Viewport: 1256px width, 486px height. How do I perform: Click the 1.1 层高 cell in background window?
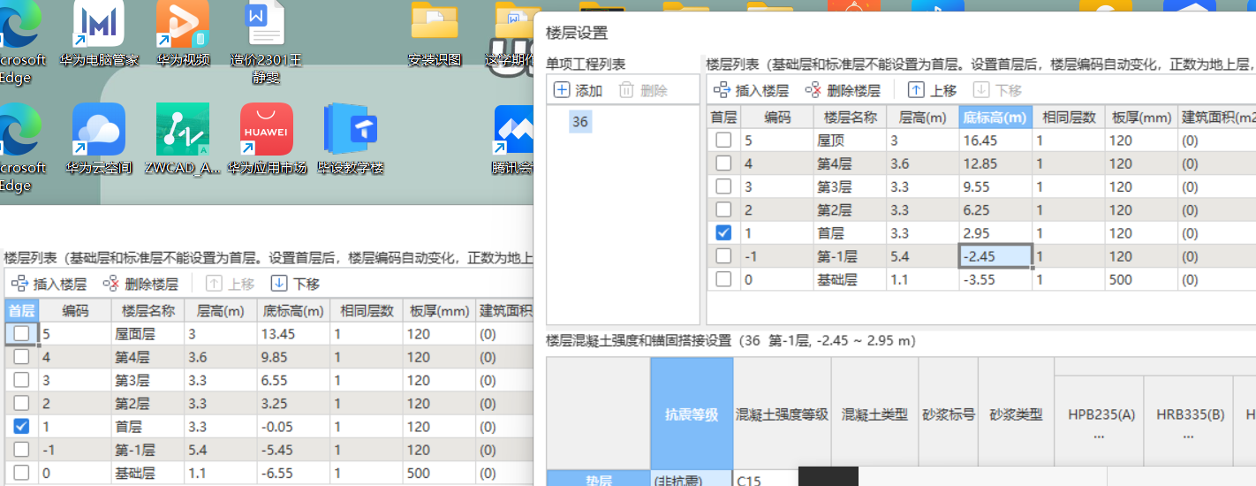pyautogui.click(x=221, y=473)
